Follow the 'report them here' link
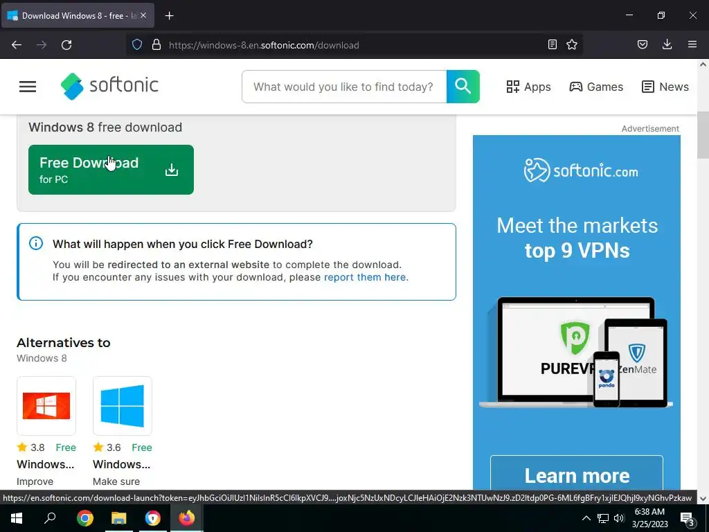The height and width of the screenshot is (532, 709). click(x=365, y=277)
